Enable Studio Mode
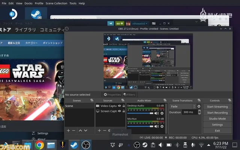Viewport: 240px width, 150px height. click(217, 118)
